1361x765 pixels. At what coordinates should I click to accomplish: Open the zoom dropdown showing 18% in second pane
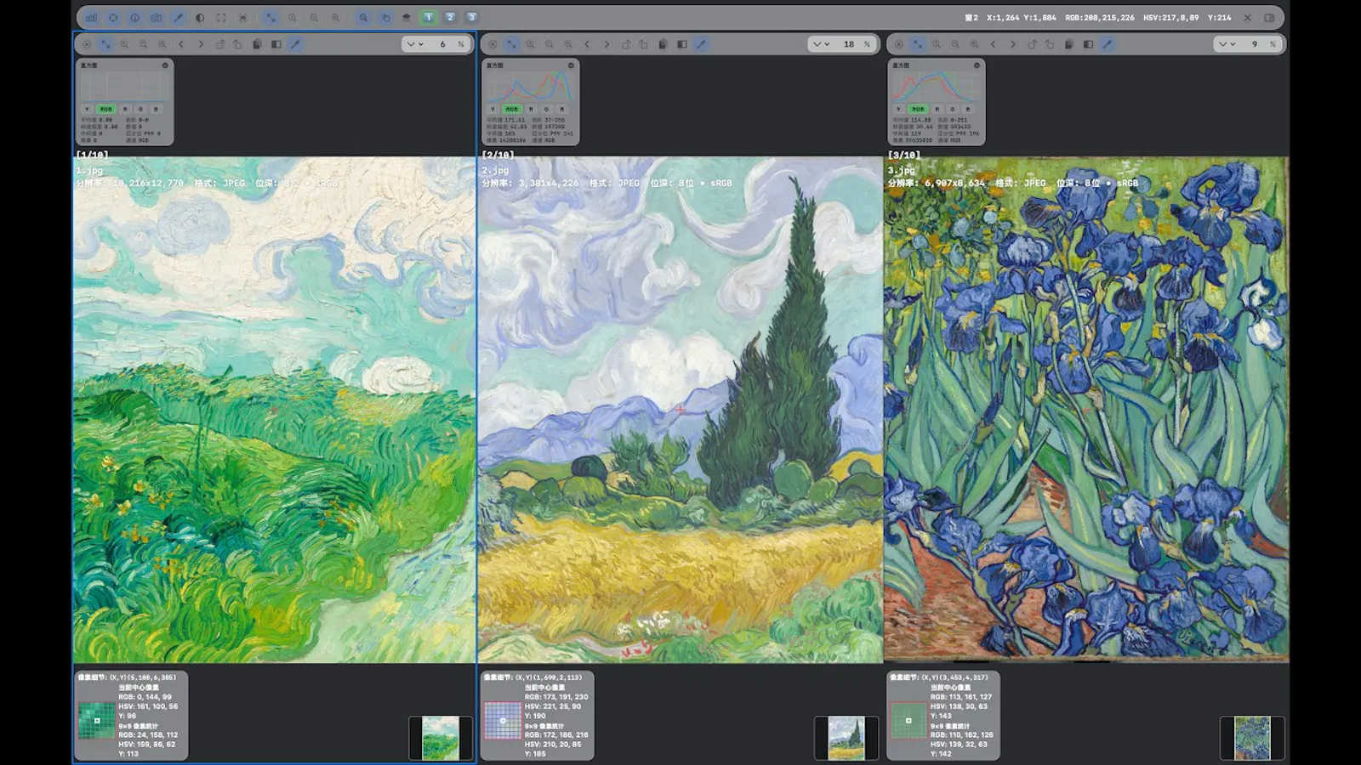click(x=821, y=44)
